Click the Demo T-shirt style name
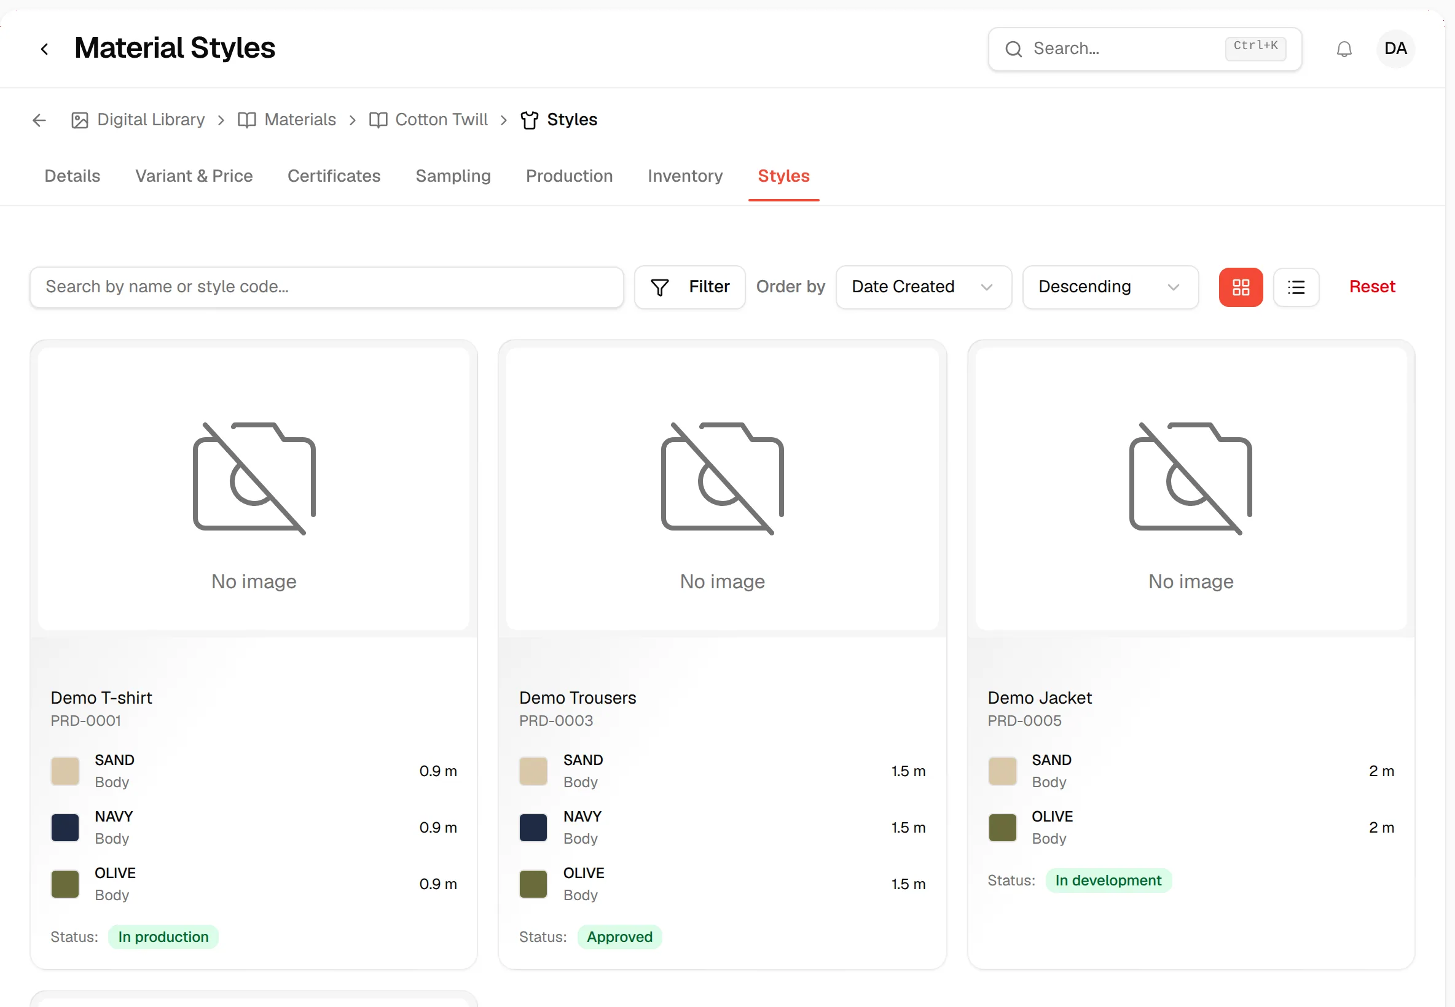This screenshot has width=1455, height=1007. click(101, 698)
